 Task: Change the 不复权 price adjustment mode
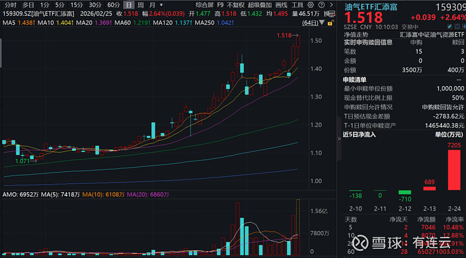236,5
